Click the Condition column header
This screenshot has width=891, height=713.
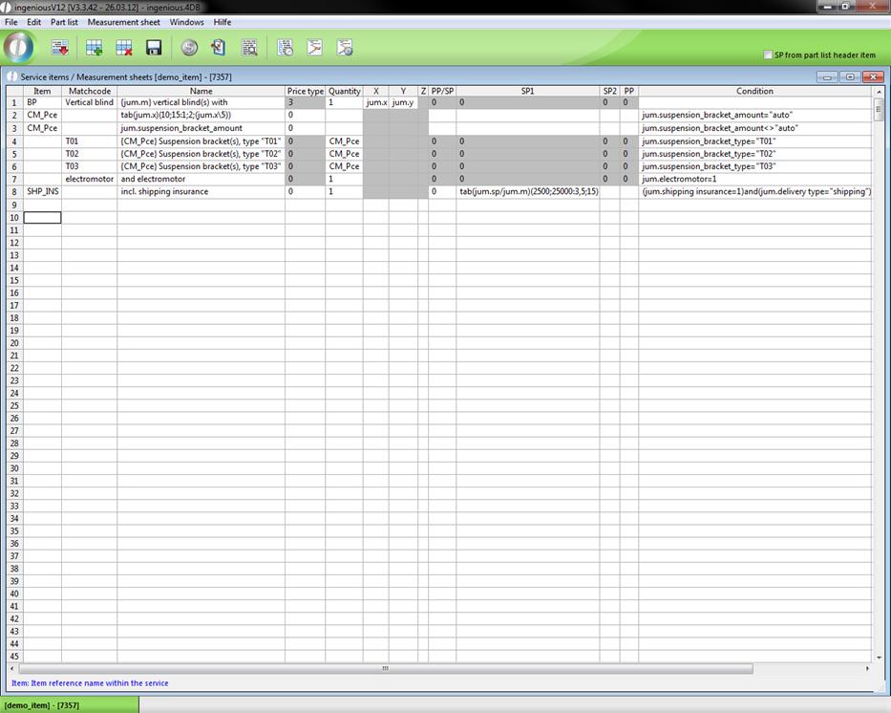pyautogui.click(x=754, y=92)
